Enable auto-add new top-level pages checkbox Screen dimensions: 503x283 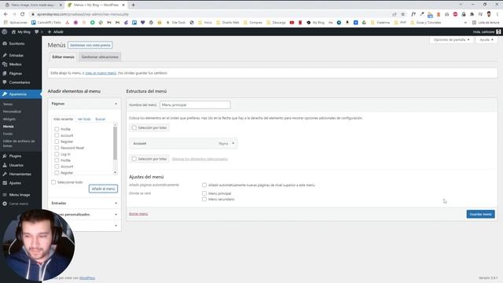(x=204, y=186)
